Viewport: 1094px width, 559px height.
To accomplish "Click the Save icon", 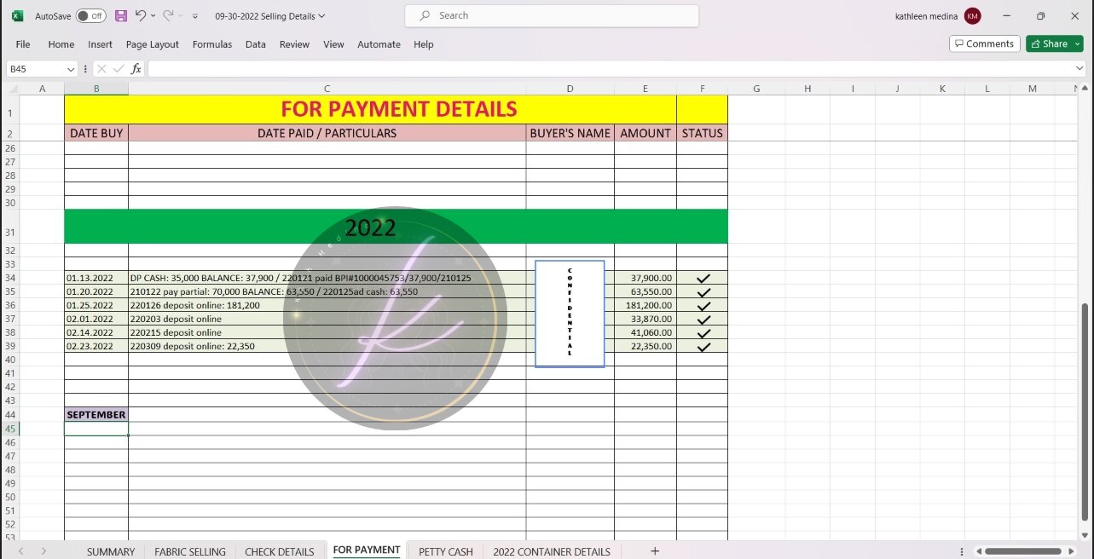I will (121, 16).
